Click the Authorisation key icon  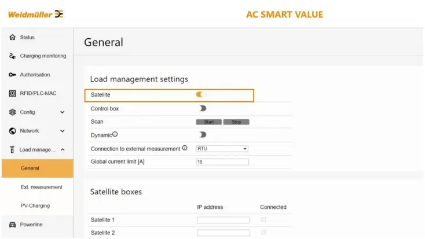[12, 75]
